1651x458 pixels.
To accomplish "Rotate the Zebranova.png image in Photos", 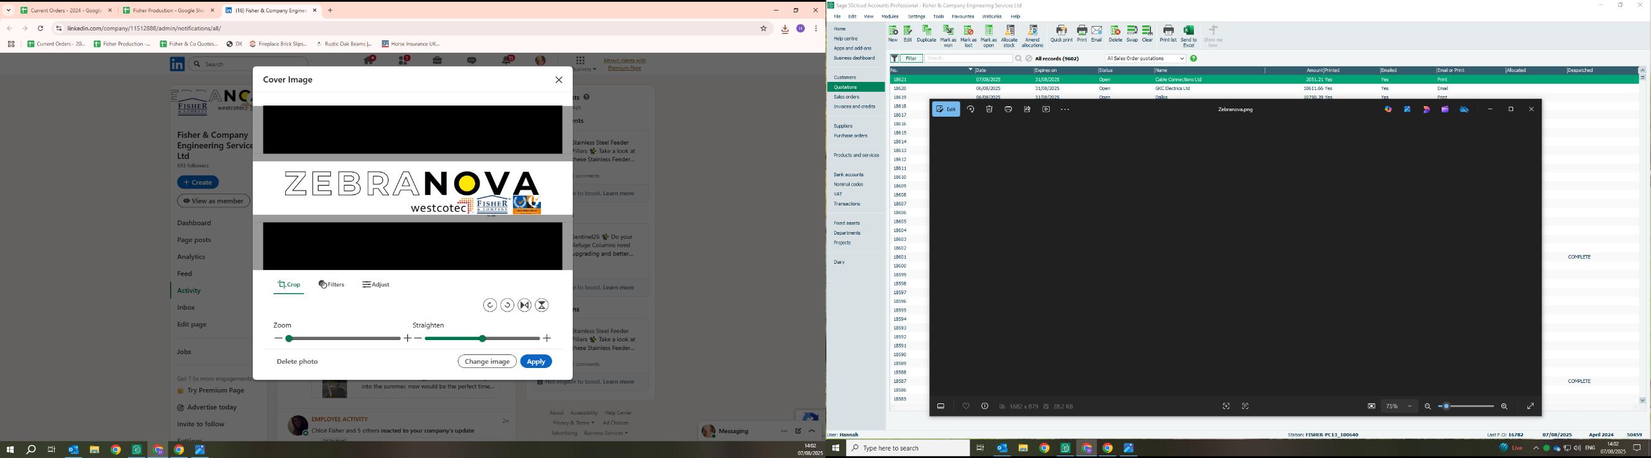I will [971, 110].
